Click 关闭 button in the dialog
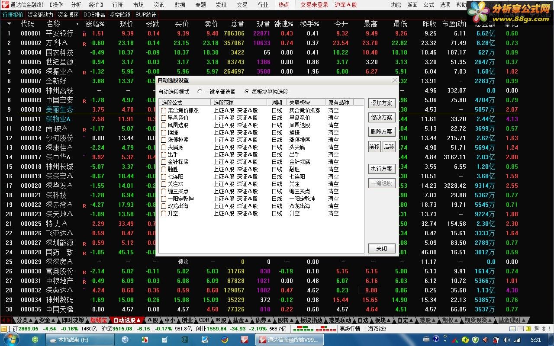Viewport: 554px width, 346px height. pos(381,248)
